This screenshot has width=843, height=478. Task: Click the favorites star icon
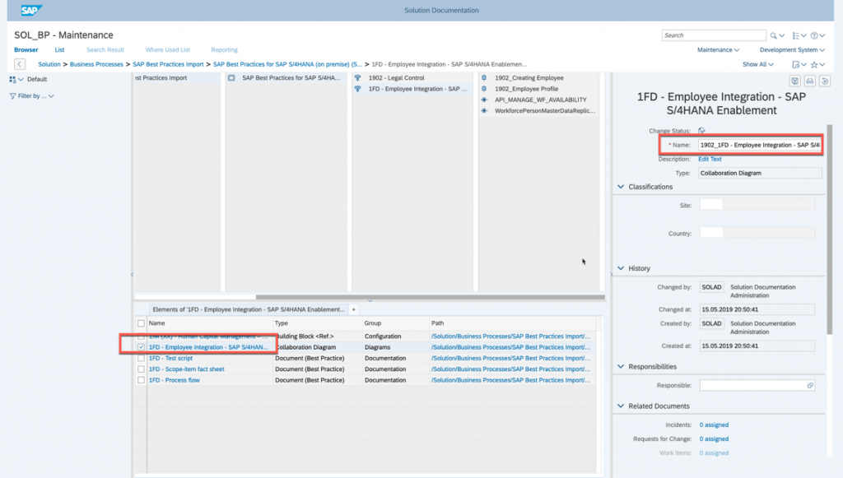tap(814, 64)
